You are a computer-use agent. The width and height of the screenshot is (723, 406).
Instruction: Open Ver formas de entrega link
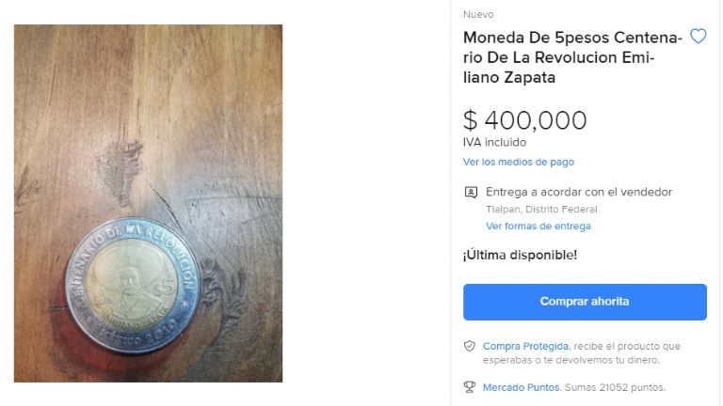[538, 226]
